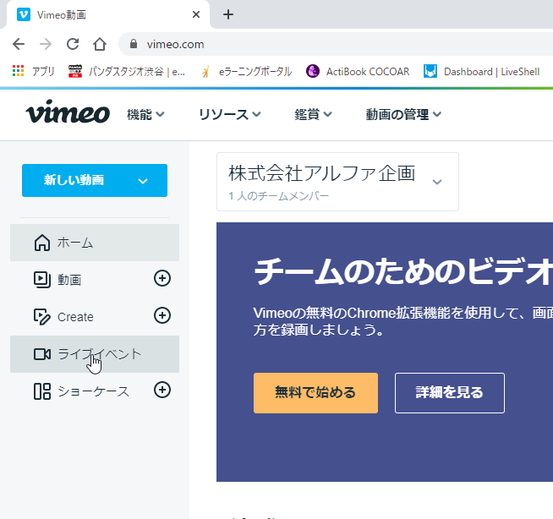Click the live event camera icon

coord(42,354)
